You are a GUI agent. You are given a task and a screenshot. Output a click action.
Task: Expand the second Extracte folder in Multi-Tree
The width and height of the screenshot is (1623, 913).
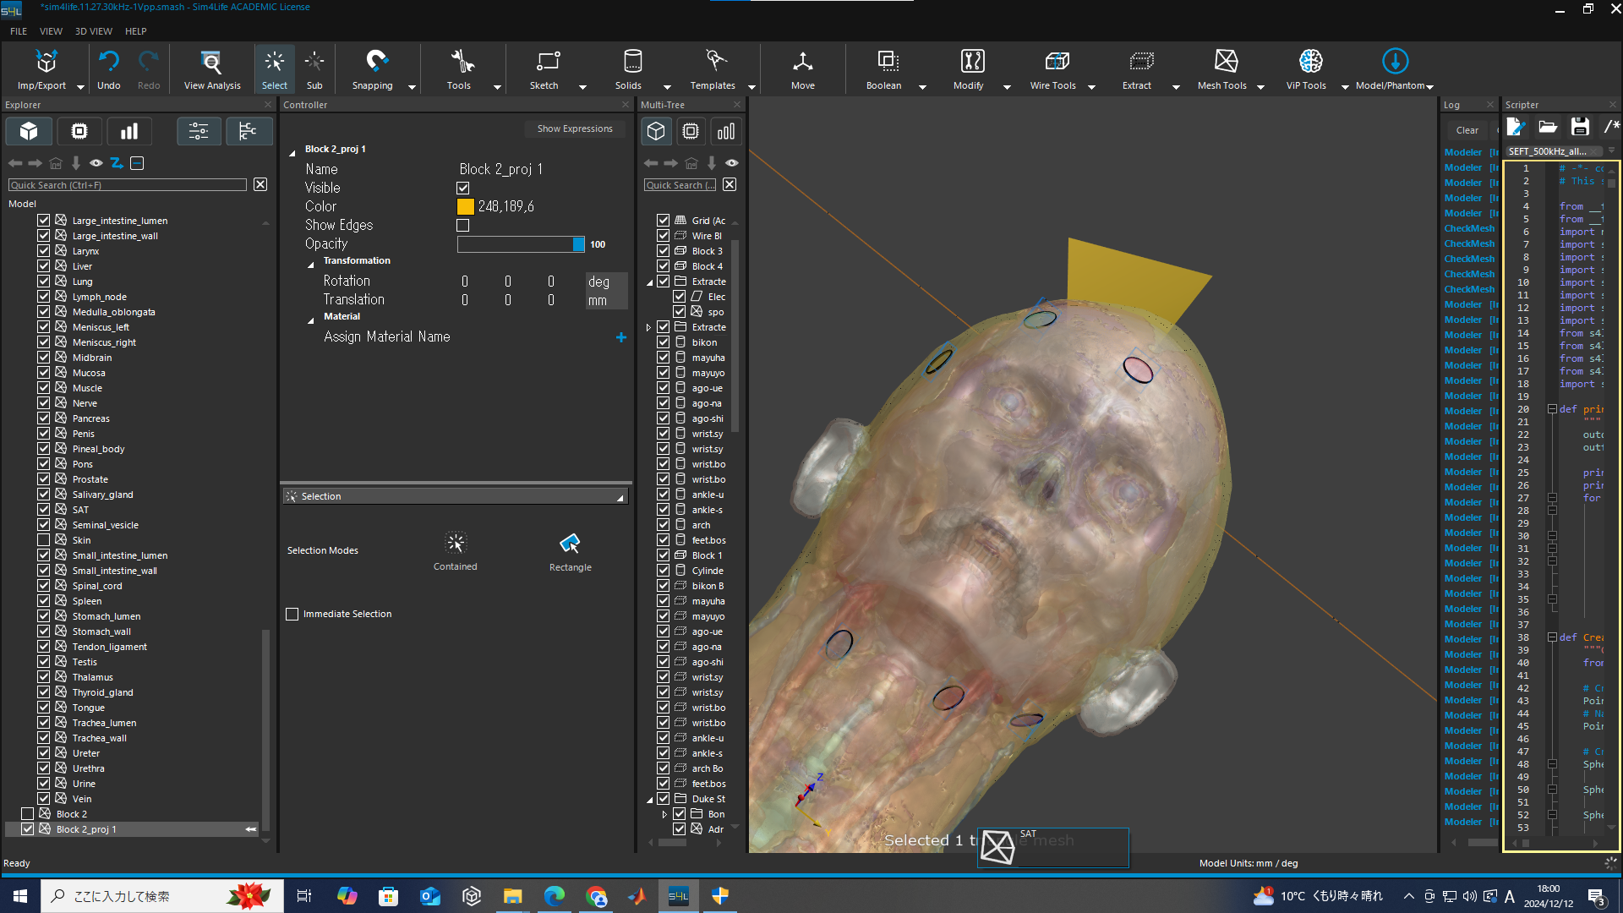[x=648, y=328]
